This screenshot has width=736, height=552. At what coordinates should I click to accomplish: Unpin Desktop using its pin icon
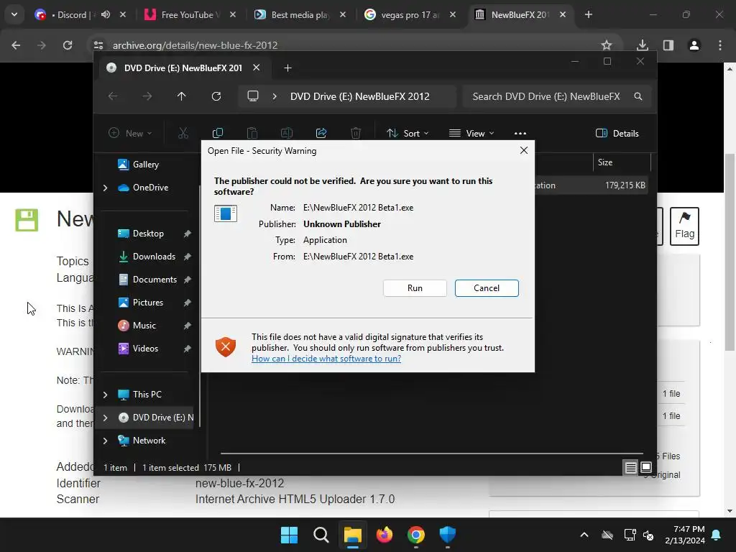pos(188,234)
